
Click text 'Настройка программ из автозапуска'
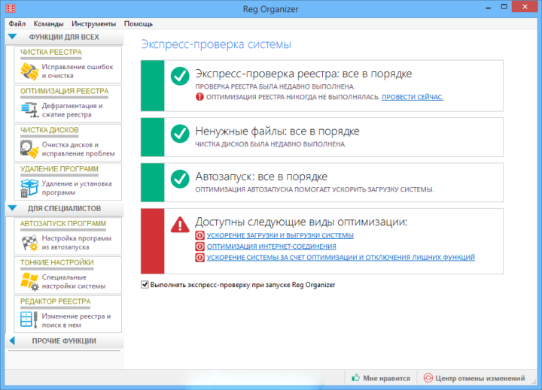point(77,243)
